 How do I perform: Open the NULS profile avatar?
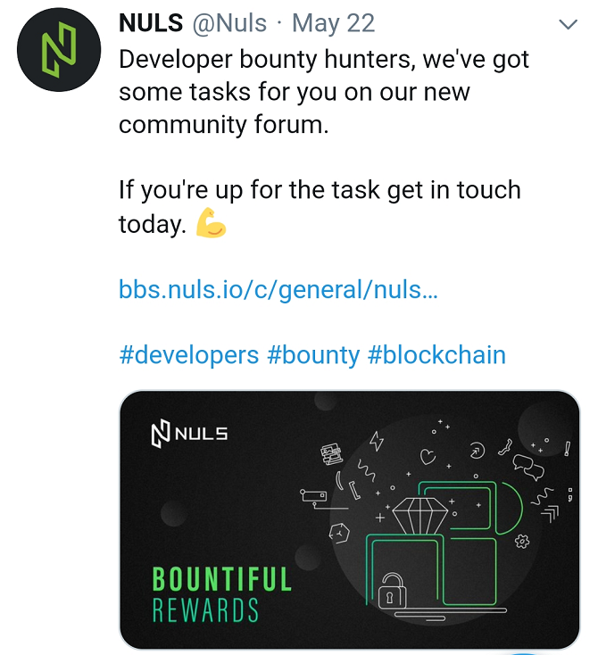59,50
